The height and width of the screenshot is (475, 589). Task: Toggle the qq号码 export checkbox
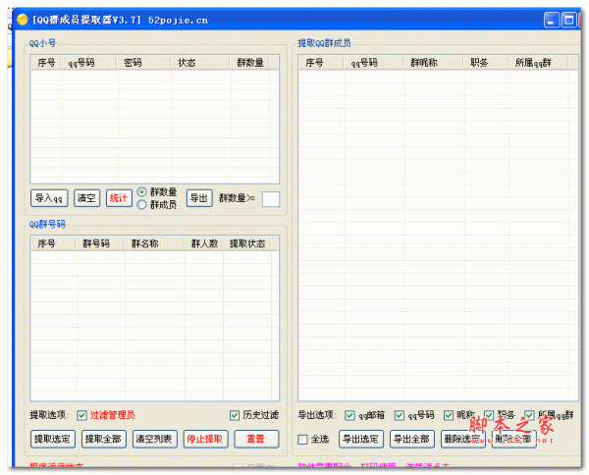click(x=400, y=415)
